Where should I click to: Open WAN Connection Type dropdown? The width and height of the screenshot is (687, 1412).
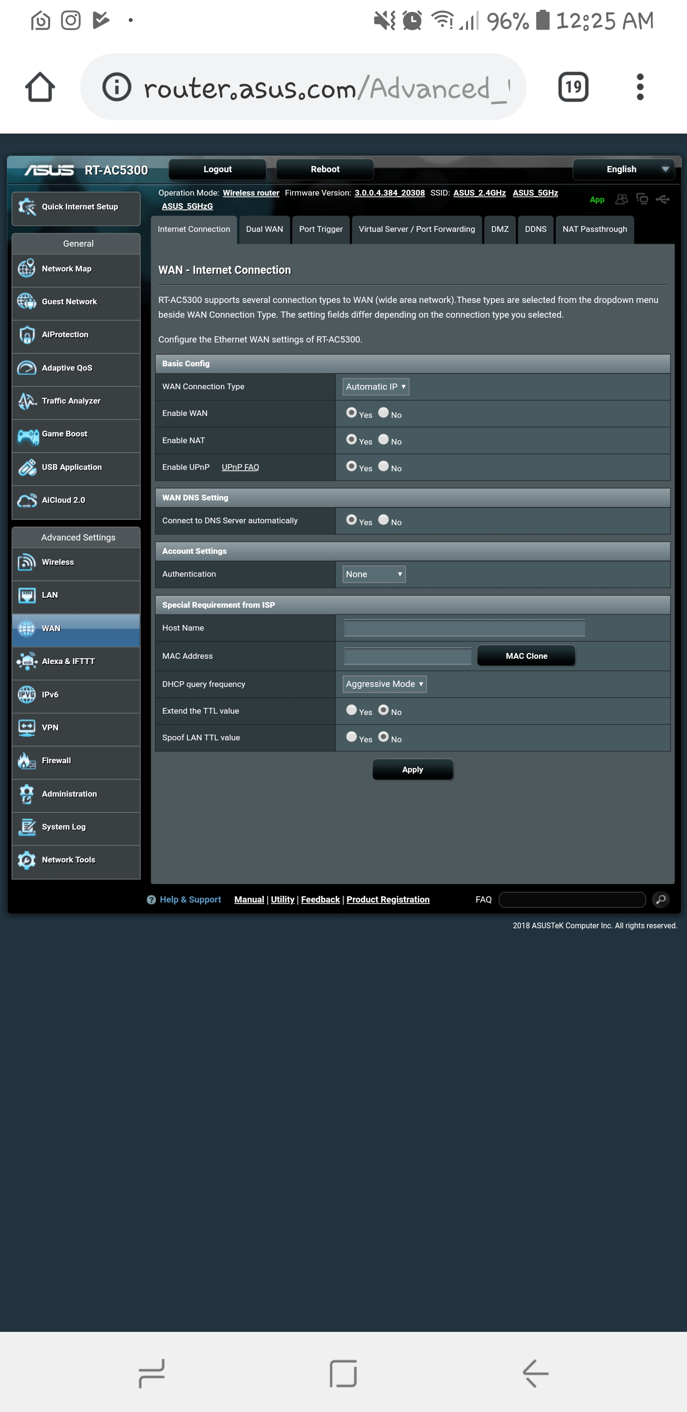coord(375,386)
